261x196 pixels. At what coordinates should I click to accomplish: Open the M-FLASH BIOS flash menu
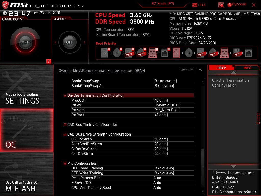pos(27,174)
